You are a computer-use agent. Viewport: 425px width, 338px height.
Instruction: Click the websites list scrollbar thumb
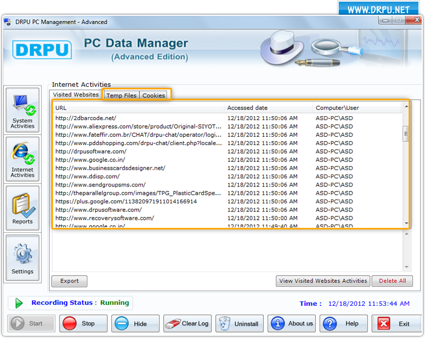pos(406,134)
